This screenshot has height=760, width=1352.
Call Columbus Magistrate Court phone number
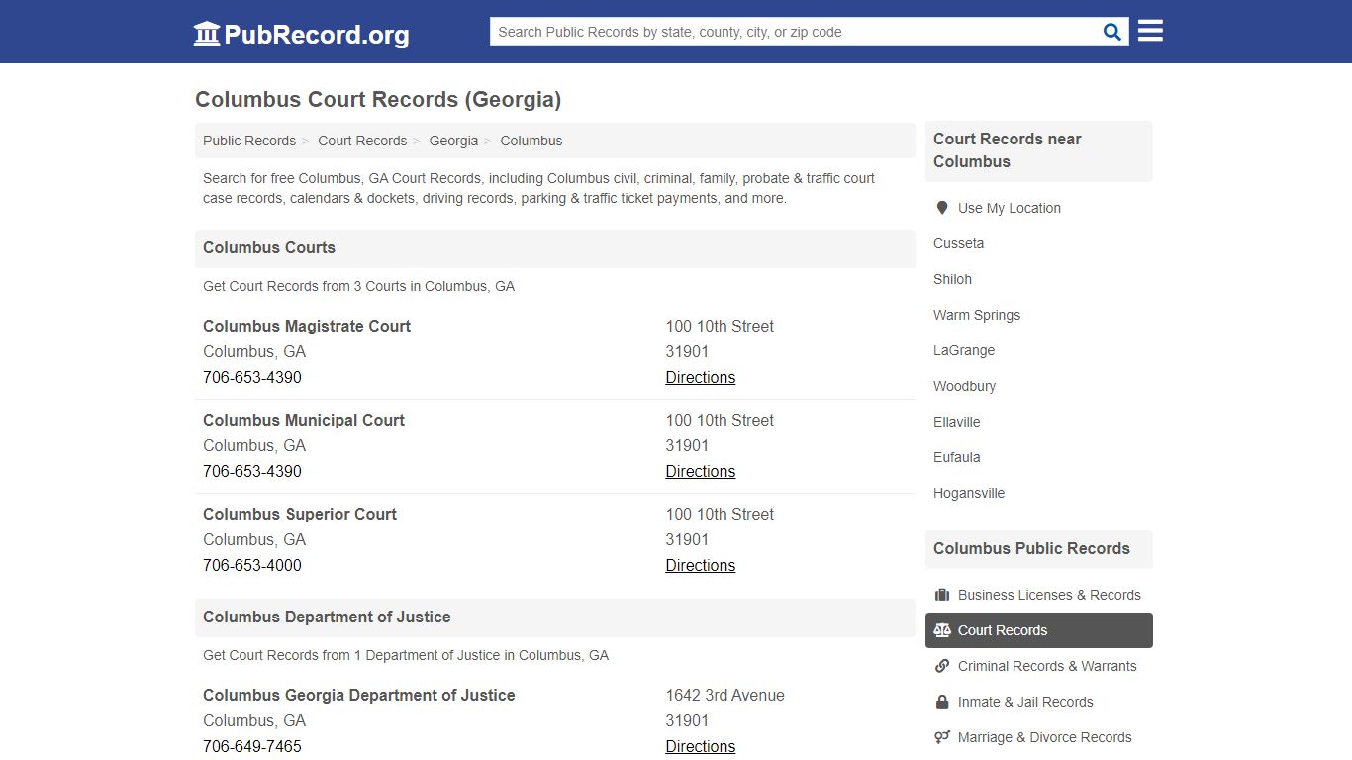(x=252, y=377)
